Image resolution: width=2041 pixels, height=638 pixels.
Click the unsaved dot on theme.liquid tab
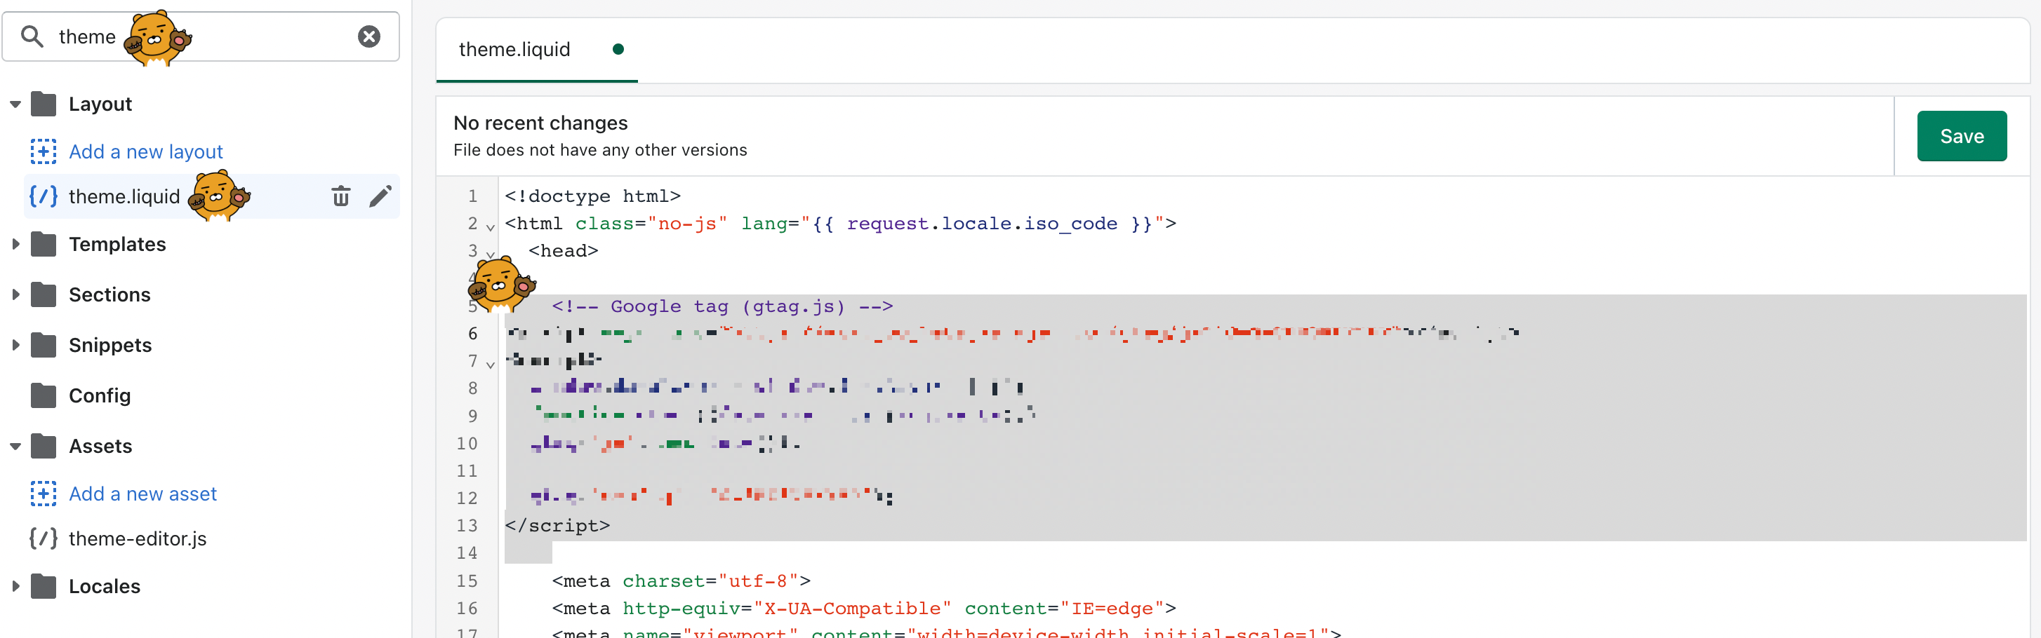pos(618,49)
